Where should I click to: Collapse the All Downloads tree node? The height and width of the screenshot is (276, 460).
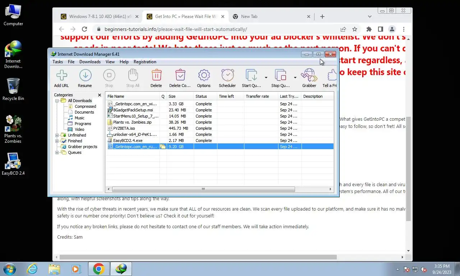[x=57, y=101]
